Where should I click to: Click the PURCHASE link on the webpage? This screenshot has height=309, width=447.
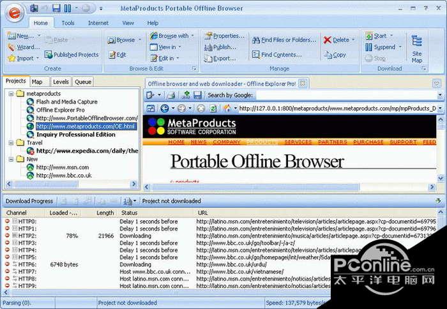(368, 142)
